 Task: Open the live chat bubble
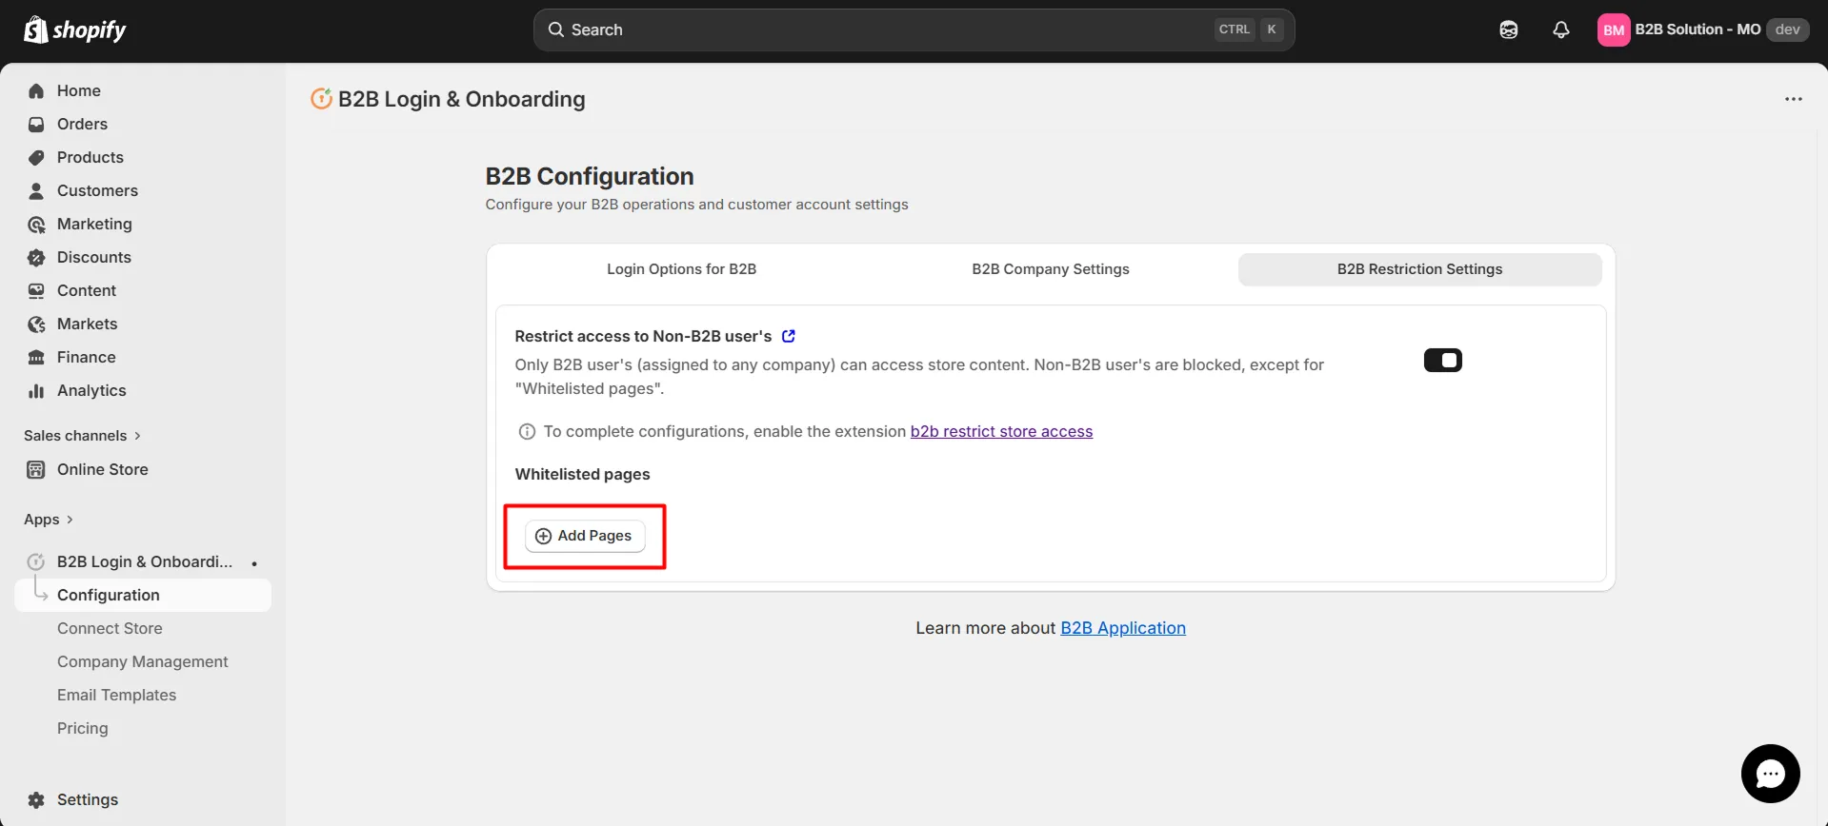point(1770,774)
